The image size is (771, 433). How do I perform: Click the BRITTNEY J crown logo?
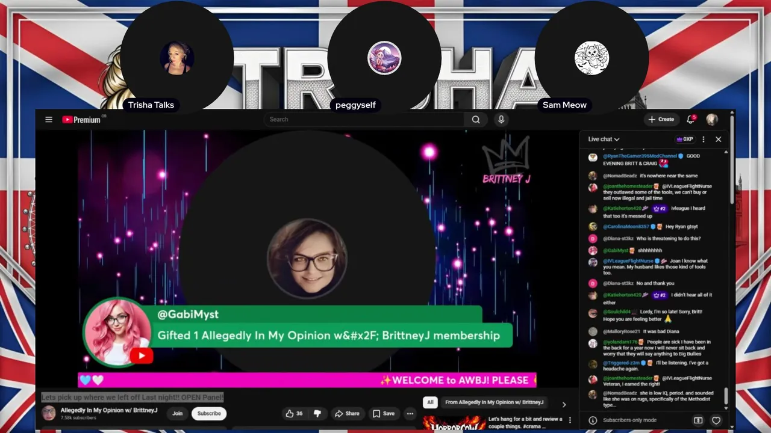pyautogui.click(x=507, y=161)
